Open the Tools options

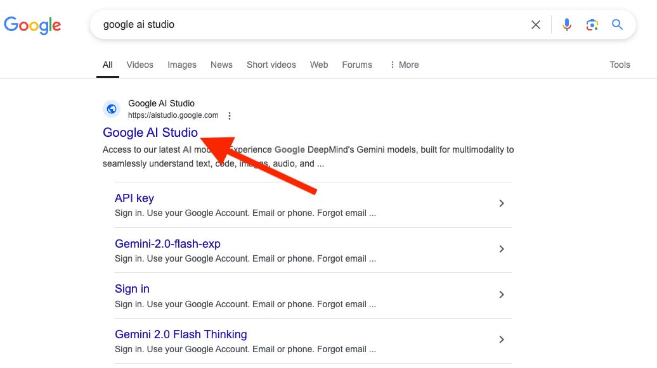point(620,65)
